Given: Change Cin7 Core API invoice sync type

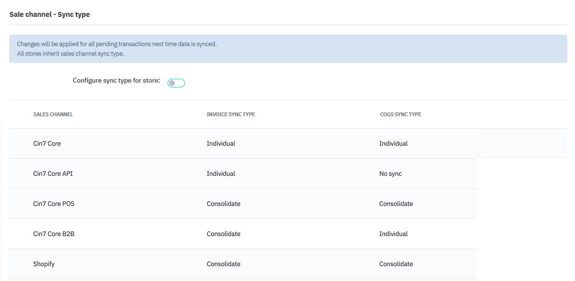Looking at the screenshot, I should (x=221, y=174).
